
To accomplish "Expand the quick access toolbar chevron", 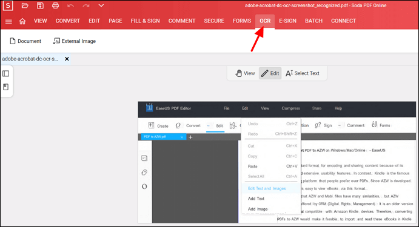I will tap(101, 5).
